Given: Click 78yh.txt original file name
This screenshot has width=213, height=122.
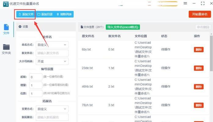Looking at the screenshot, I should (x=87, y=105).
